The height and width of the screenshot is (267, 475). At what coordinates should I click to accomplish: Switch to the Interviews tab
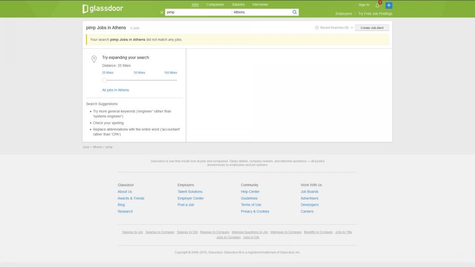tap(260, 5)
